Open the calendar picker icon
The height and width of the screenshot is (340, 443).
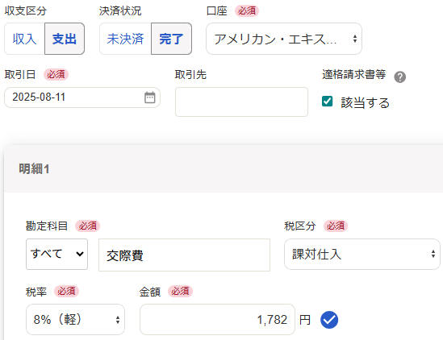tap(150, 97)
